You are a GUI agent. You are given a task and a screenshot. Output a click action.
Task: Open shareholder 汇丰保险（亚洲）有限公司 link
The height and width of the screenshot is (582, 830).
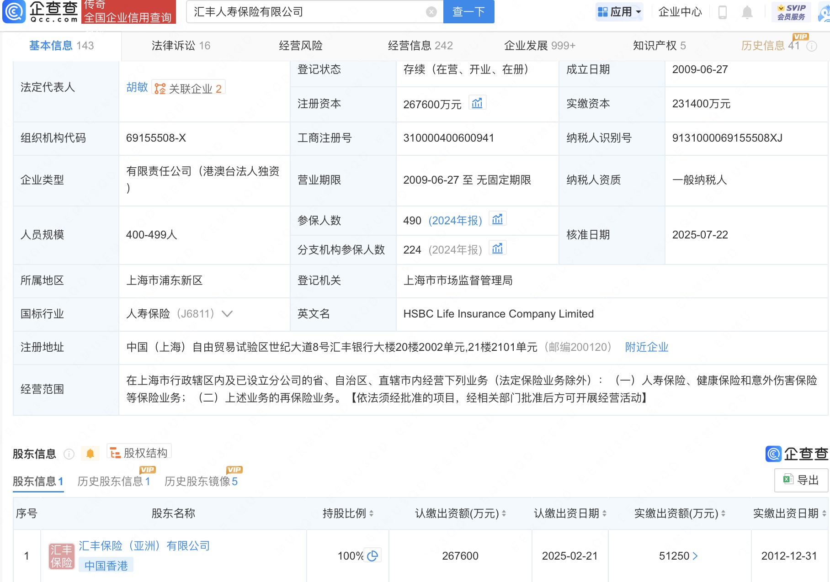tap(144, 546)
